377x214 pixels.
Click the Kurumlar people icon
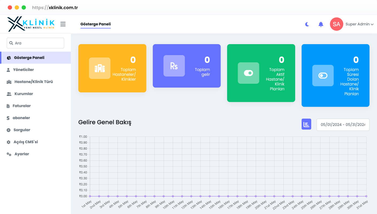point(9,94)
